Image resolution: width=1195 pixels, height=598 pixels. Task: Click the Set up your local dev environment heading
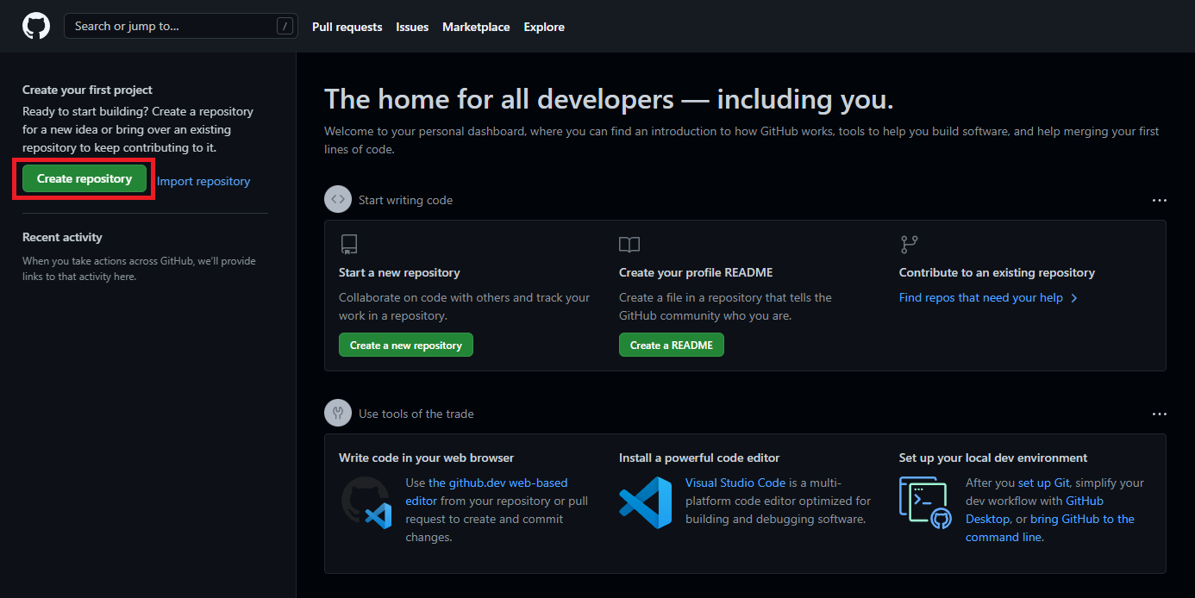click(993, 458)
